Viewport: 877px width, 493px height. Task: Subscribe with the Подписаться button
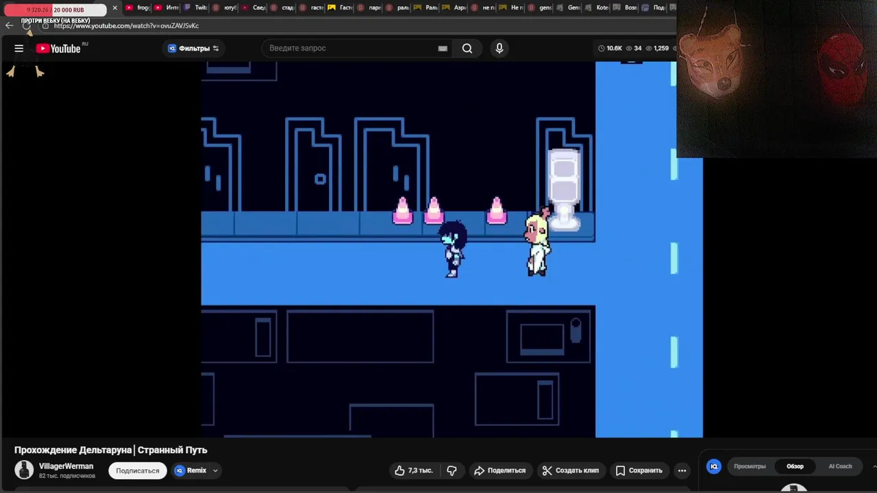click(x=138, y=470)
